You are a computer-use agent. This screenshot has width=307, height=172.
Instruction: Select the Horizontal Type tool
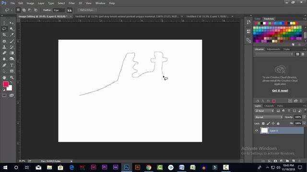pyautogui.click(x=12, y=65)
